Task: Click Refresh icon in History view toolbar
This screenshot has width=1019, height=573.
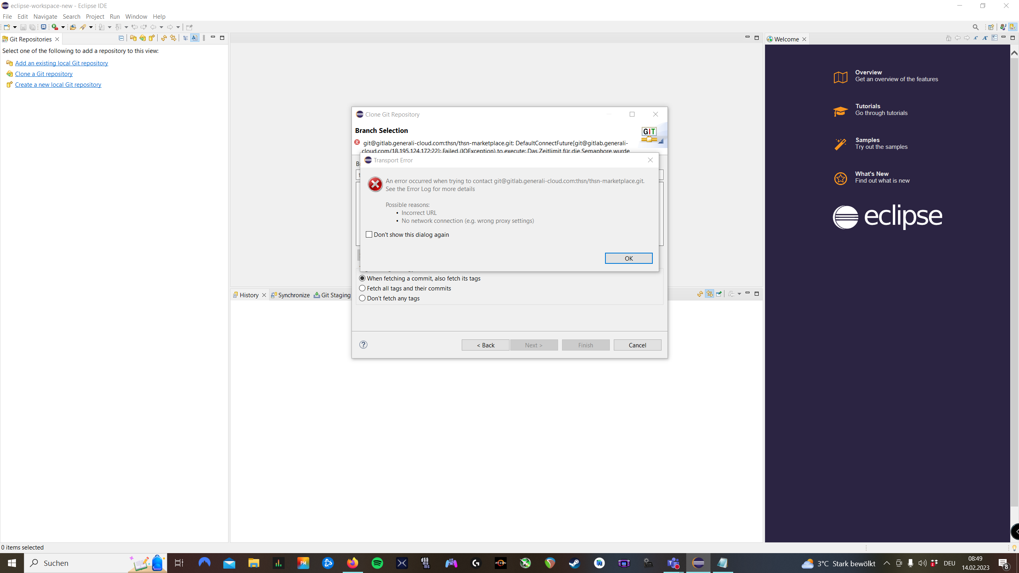Action: click(700, 294)
